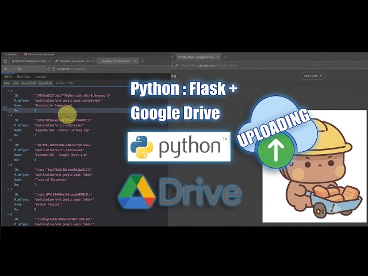The image size is (368, 276).
Task: Select the "Tutorial Documents" name value
Action: click(51, 180)
